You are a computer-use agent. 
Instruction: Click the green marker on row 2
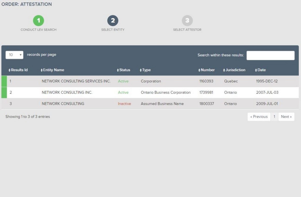click(4, 92)
